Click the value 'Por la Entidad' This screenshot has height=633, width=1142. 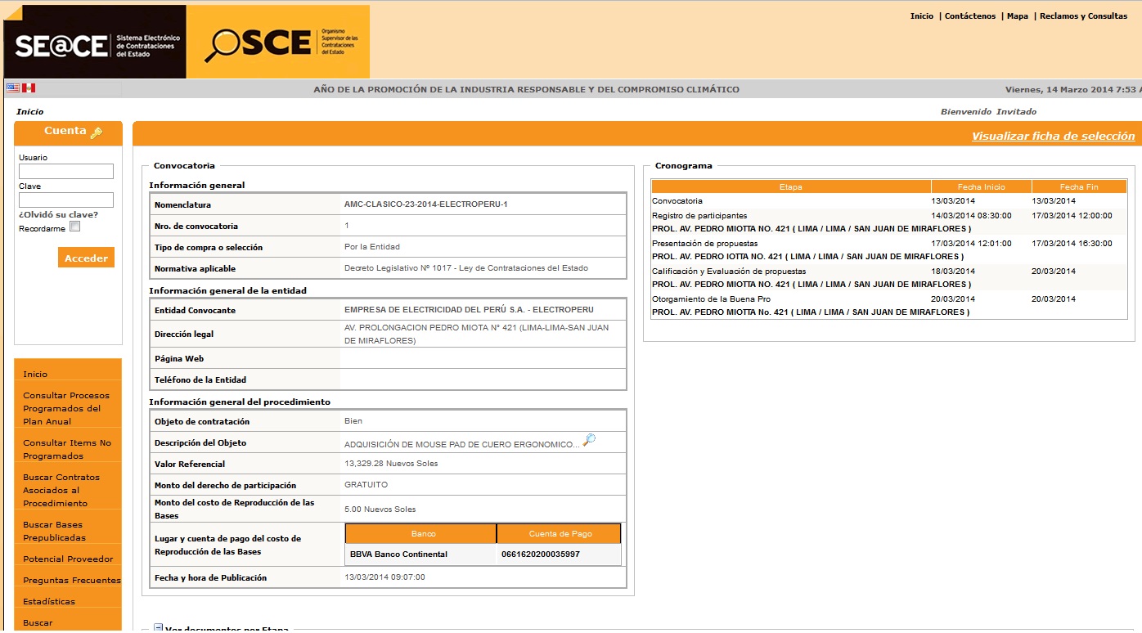pyautogui.click(x=372, y=247)
